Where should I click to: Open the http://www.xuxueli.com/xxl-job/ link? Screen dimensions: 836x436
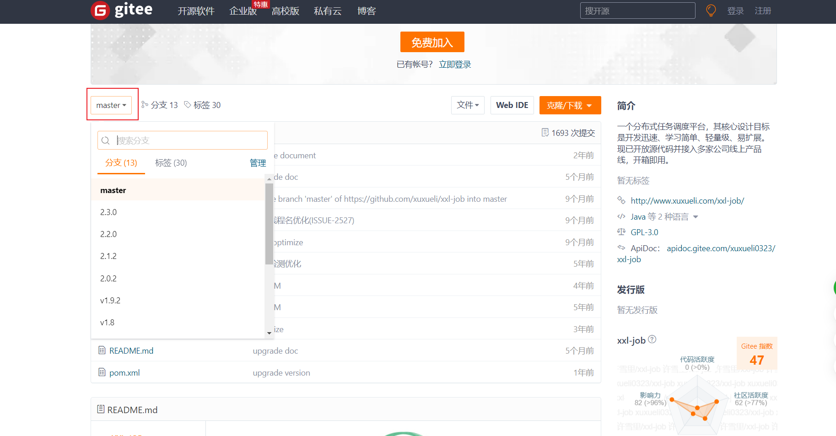coord(687,201)
